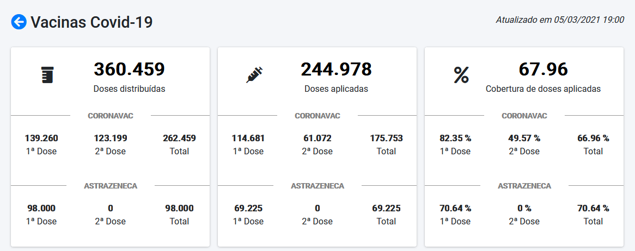Click Cobertura de doses aplicadas label
Screen dimensions: 635x251
(x=543, y=89)
